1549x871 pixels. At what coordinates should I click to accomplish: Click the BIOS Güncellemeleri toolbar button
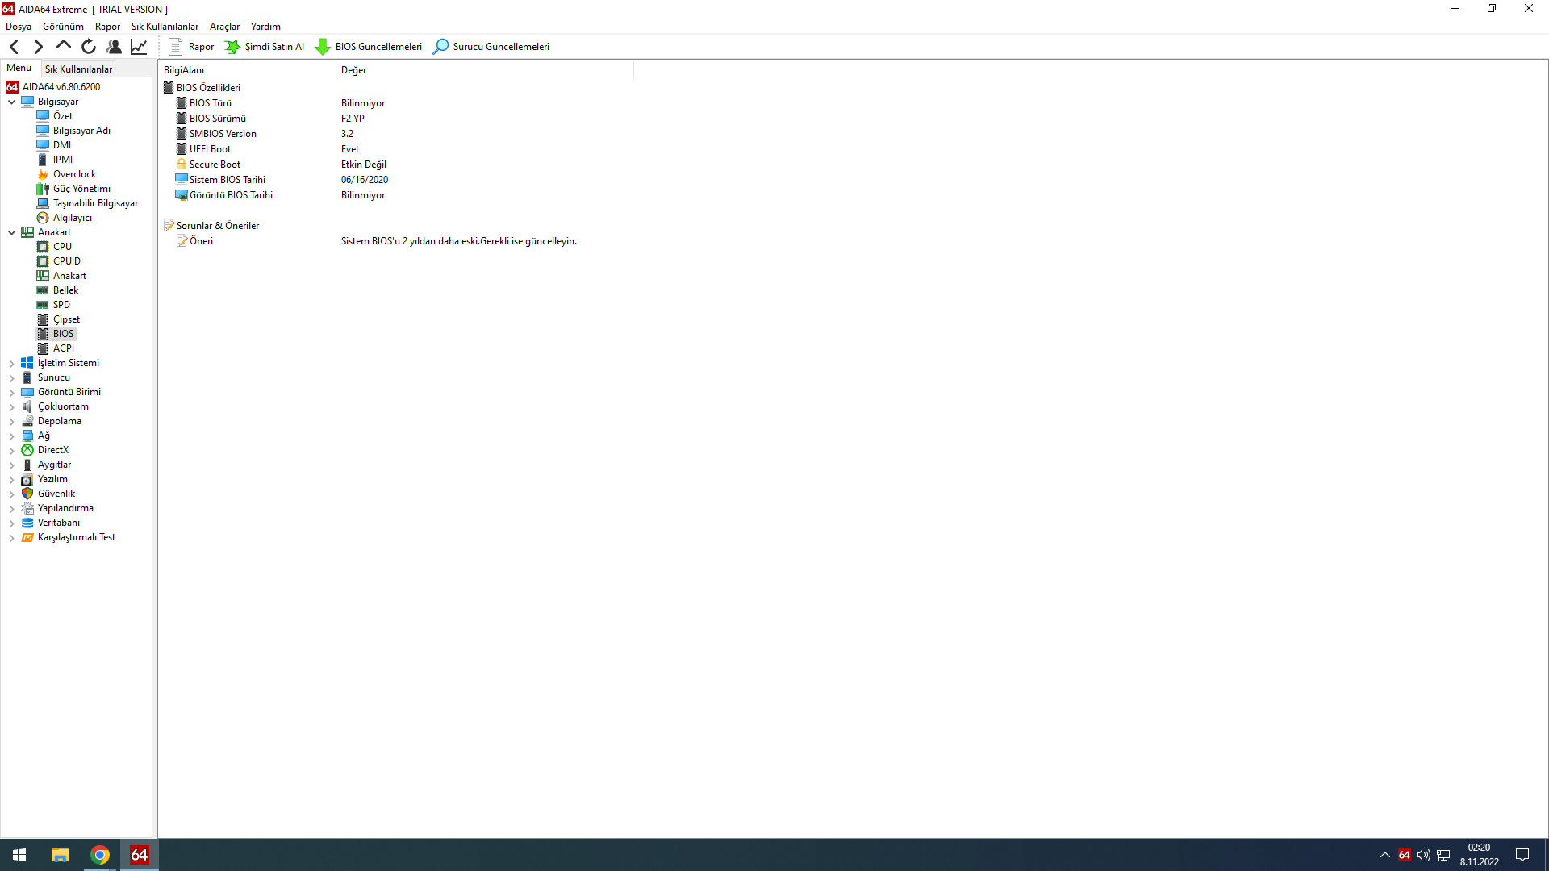point(369,47)
